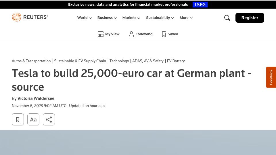Share the article via the share icon
276x155 pixels.
(x=49, y=119)
